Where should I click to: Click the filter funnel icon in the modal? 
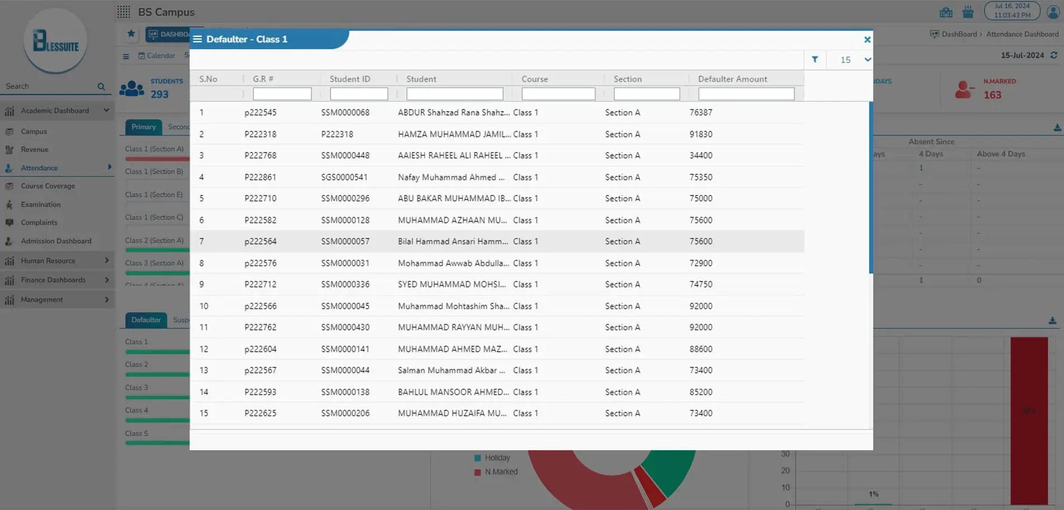[815, 60]
